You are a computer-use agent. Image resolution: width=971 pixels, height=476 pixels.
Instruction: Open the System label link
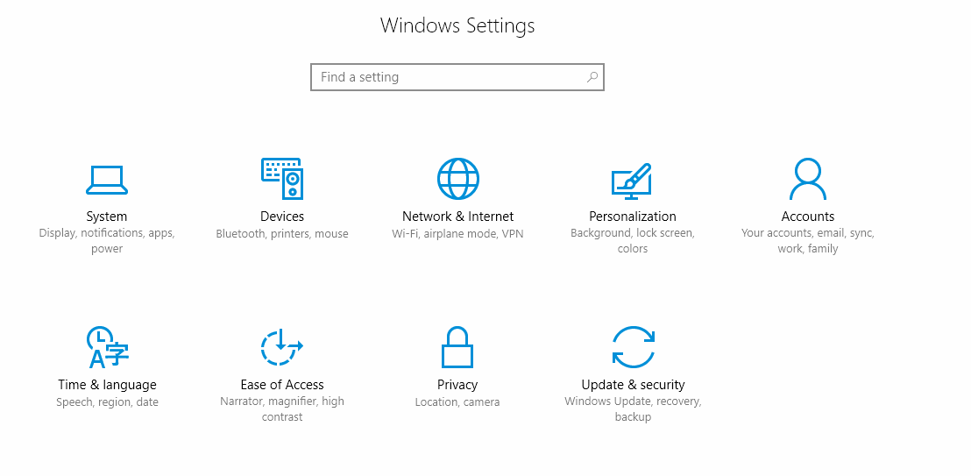107,217
